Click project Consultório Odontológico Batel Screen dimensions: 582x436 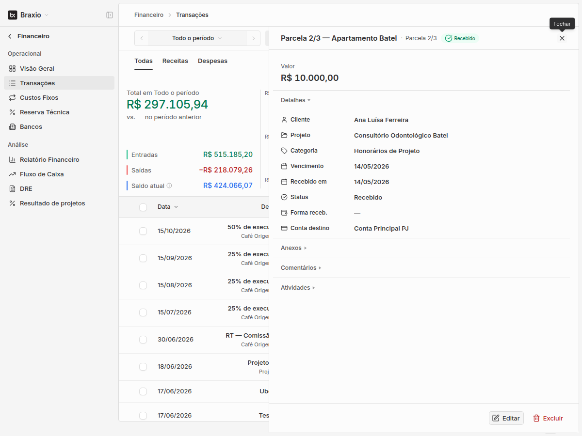pos(401,136)
